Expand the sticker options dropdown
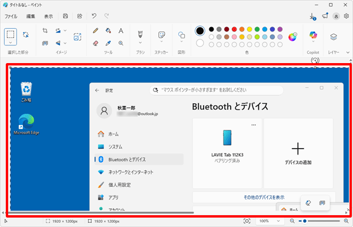353x227 pixels. pos(161,42)
